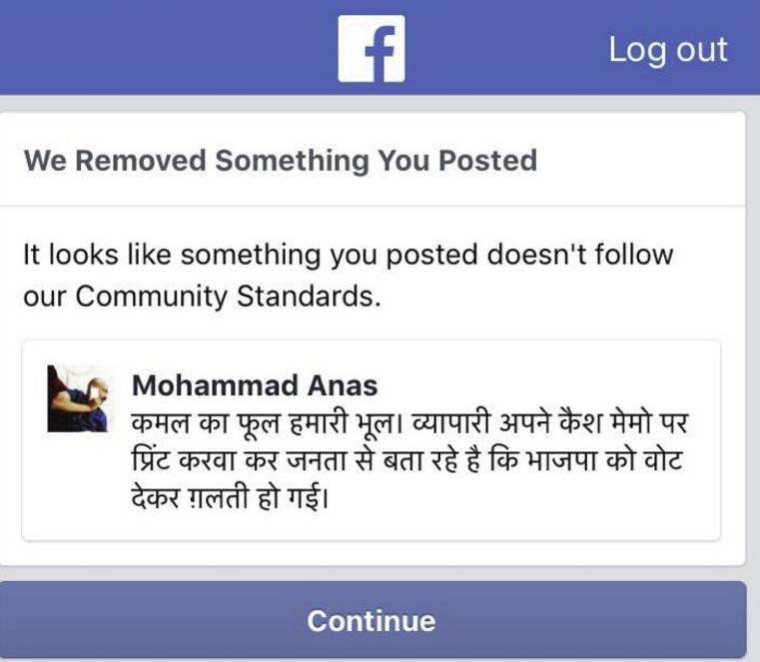Screen dimensions: 760x662
Task: Click the blue header bar left of logo
Action: (x=165, y=47)
